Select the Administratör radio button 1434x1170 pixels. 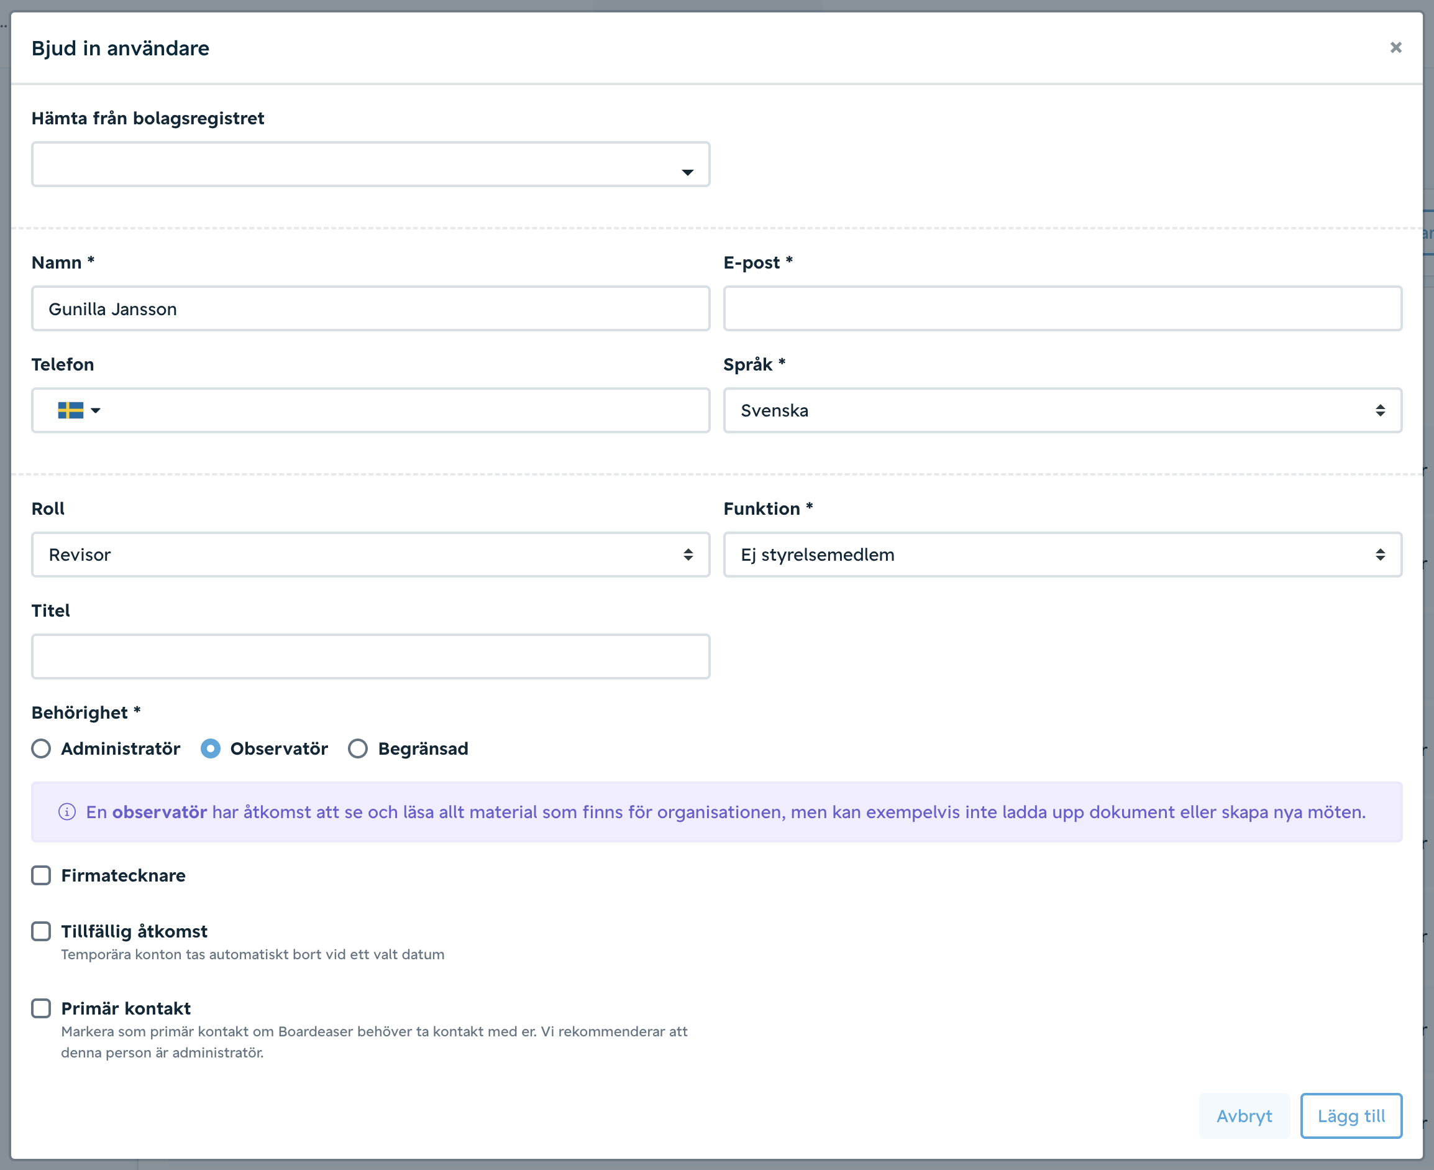coord(41,749)
